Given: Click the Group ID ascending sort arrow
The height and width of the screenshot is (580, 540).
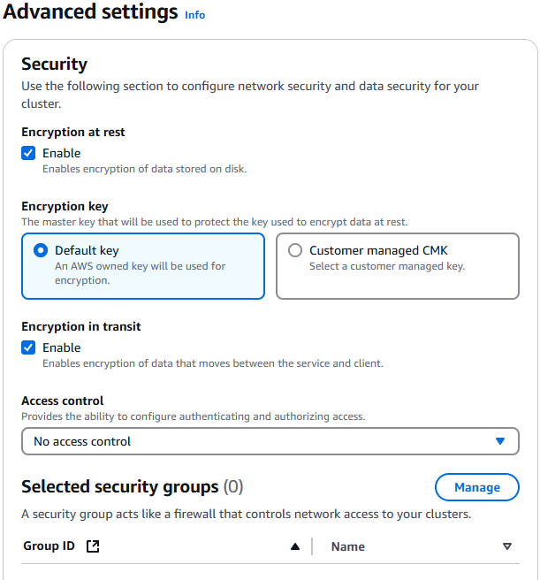Looking at the screenshot, I should pyautogui.click(x=295, y=547).
